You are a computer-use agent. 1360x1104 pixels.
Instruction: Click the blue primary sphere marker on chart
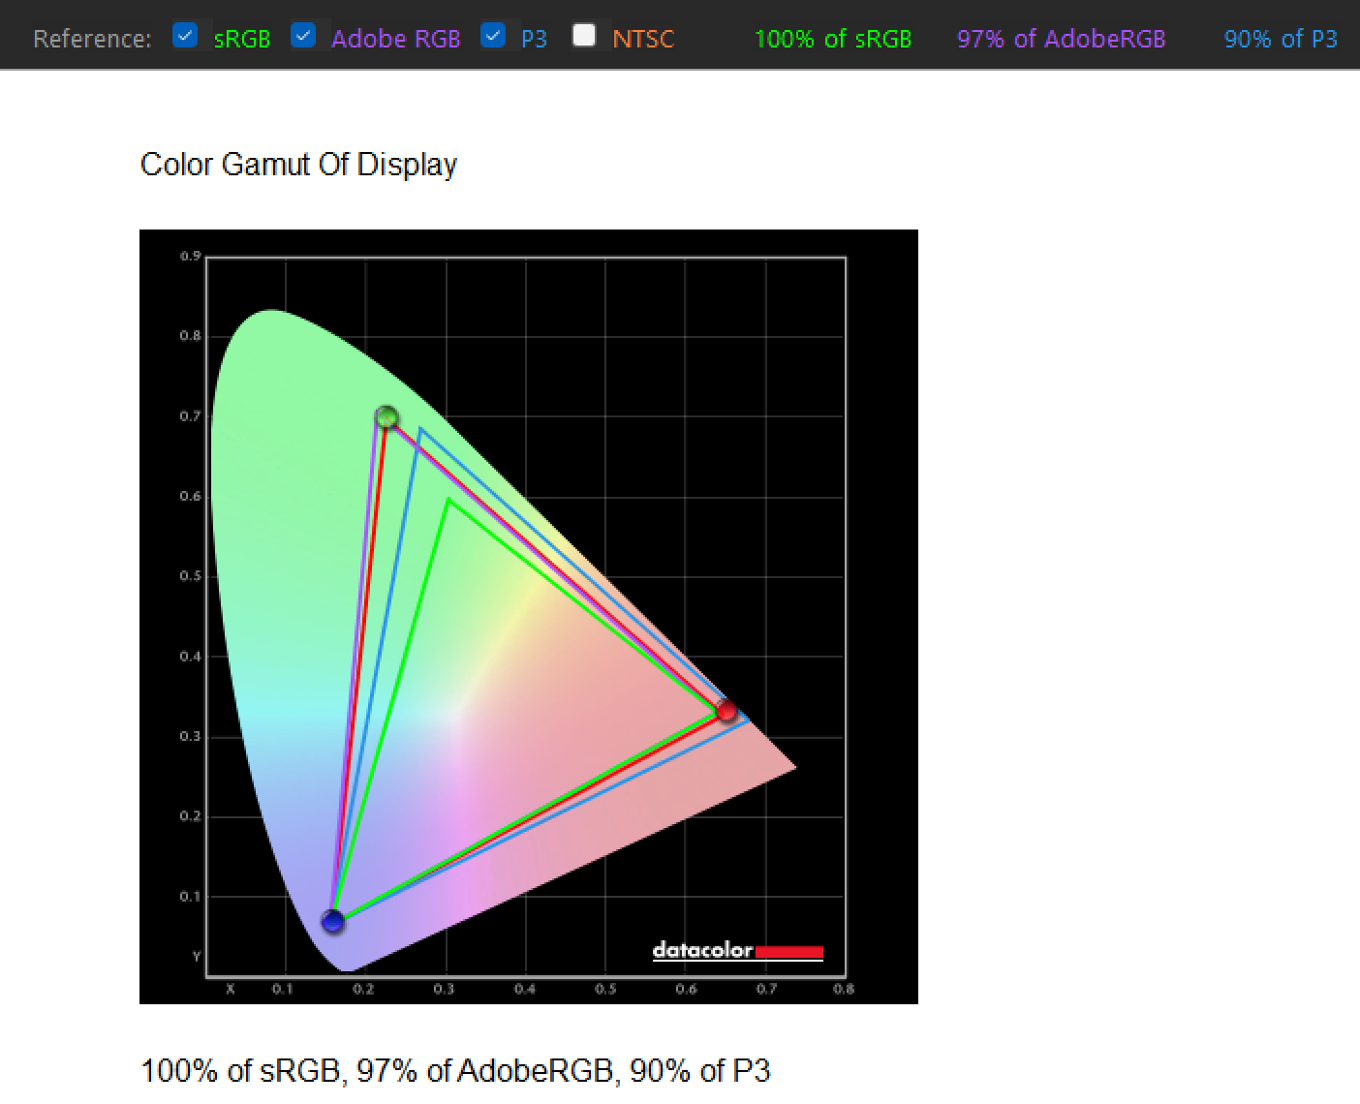pyautogui.click(x=333, y=921)
